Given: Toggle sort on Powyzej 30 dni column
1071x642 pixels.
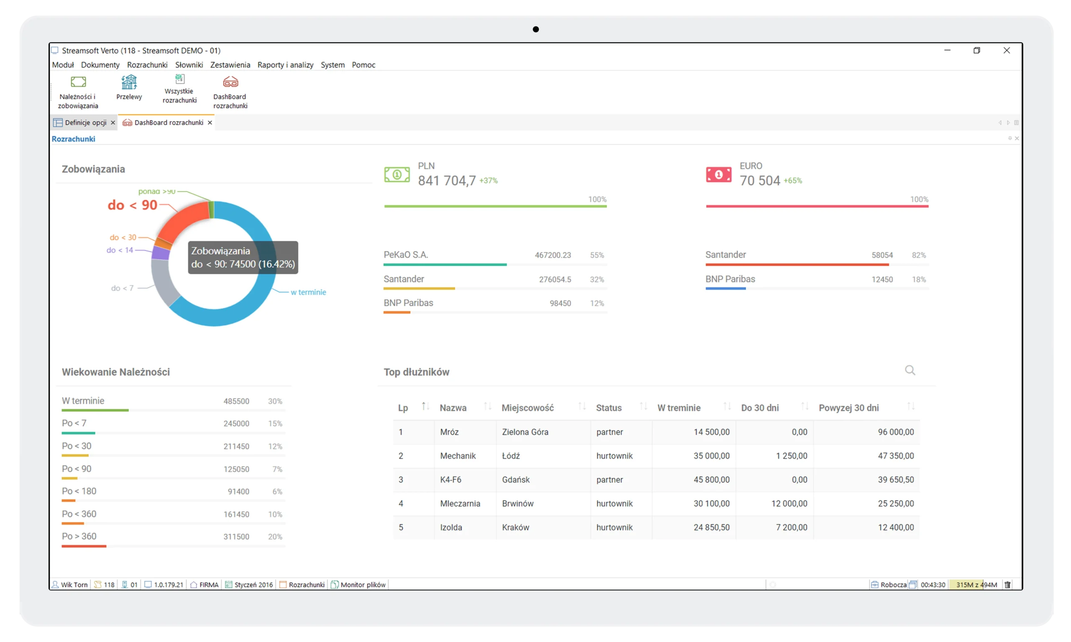Looking at the screenshot, I should coord(910,407).
